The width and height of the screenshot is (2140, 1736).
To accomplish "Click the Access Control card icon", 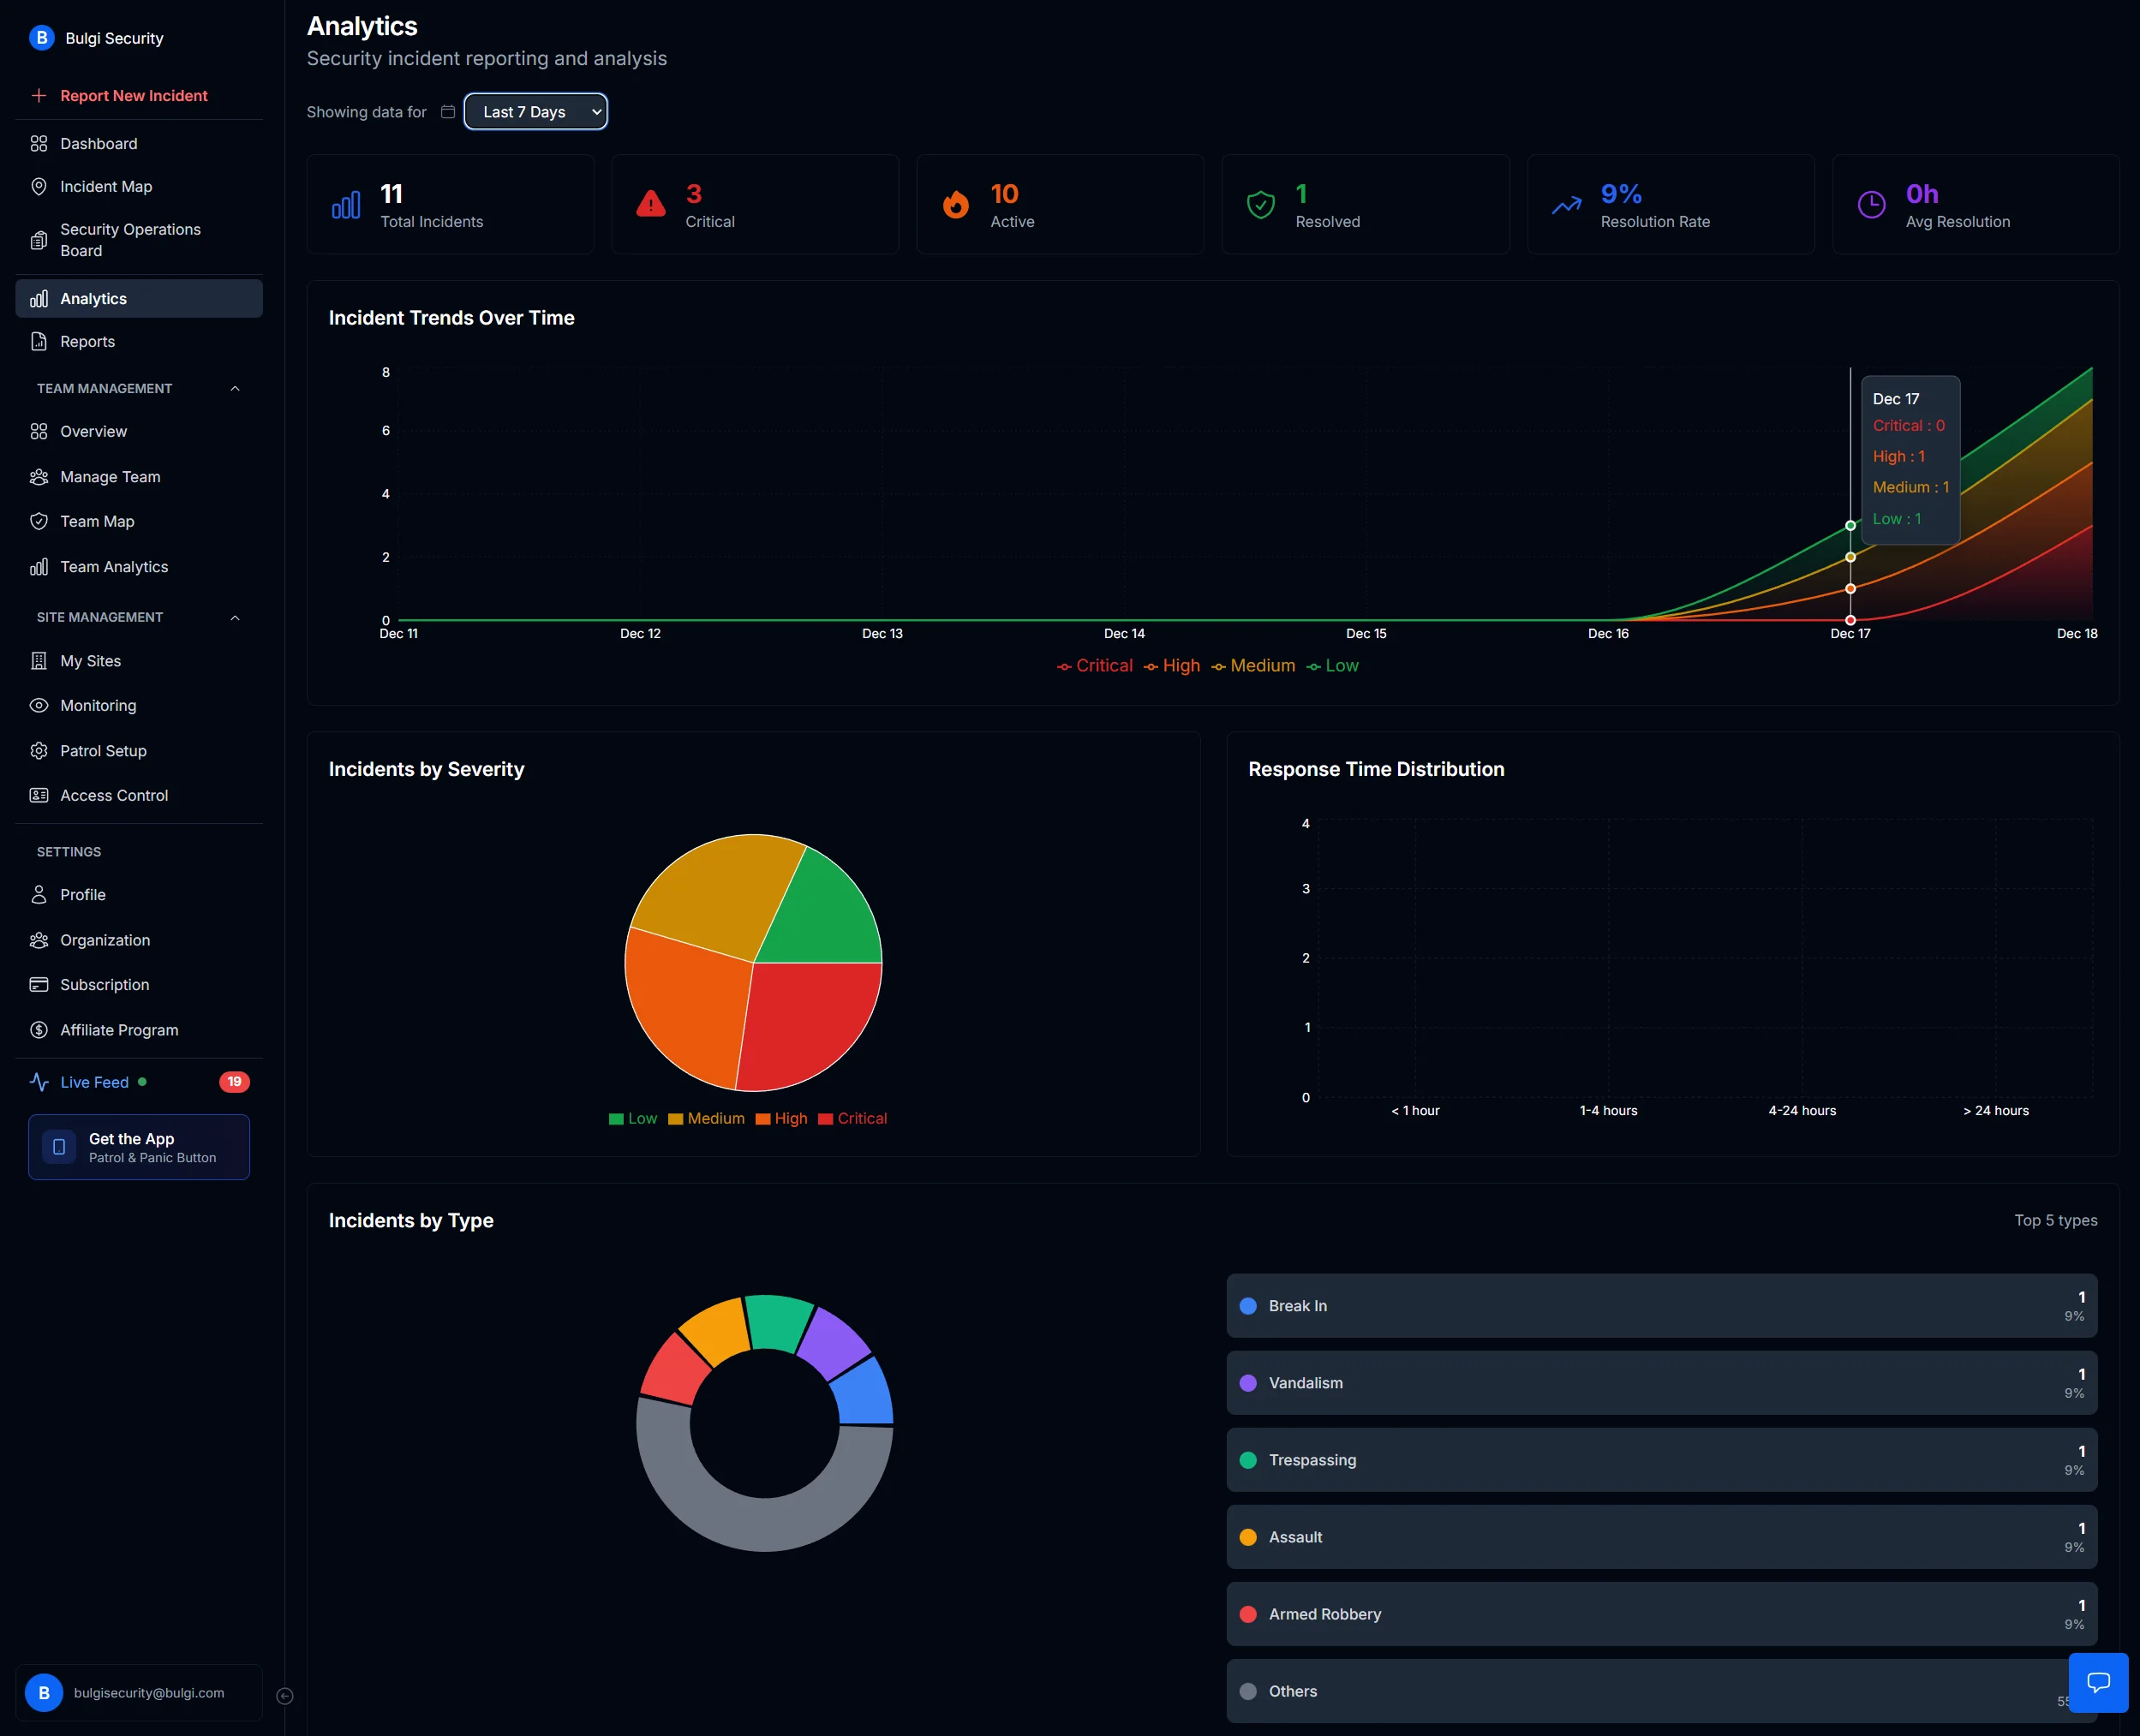I will [x=38, y=795].
